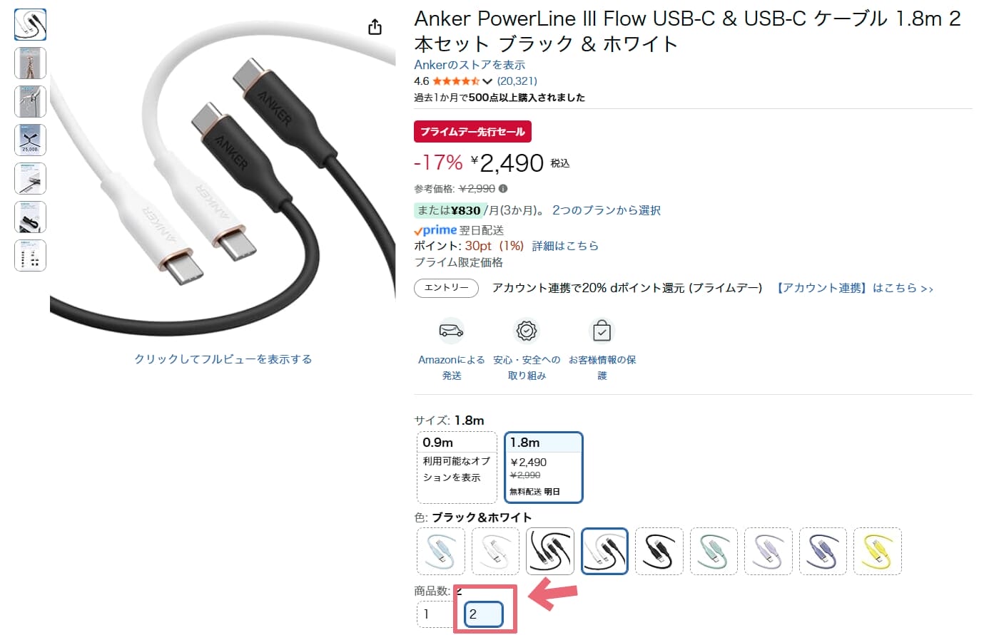Open the 20,321 reviews link
Viewport: 984px width, 635px height.
(517, 81)
